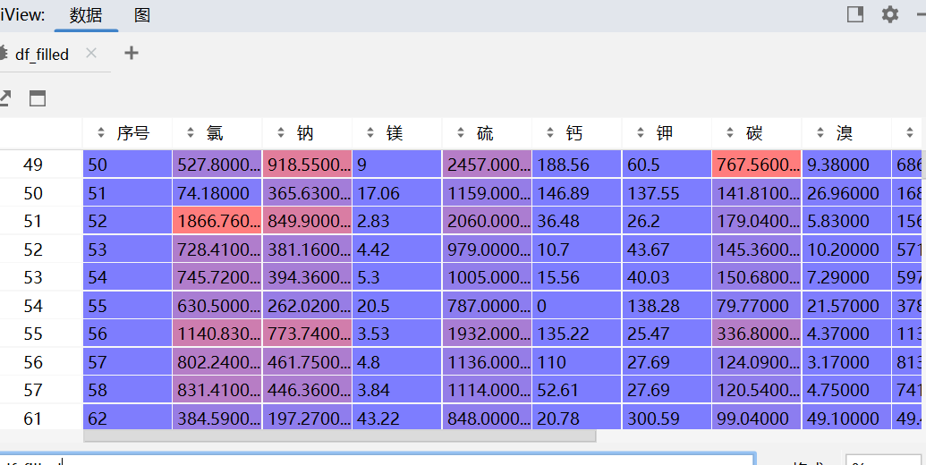Close the df_filled tab

pyautogui.click(x=91, y=53)
